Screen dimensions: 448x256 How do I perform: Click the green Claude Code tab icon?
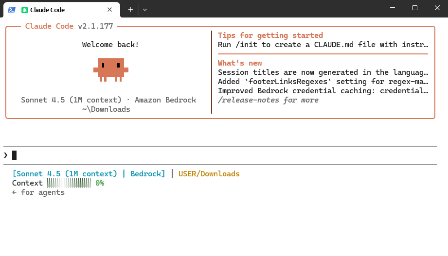point(25,10)
